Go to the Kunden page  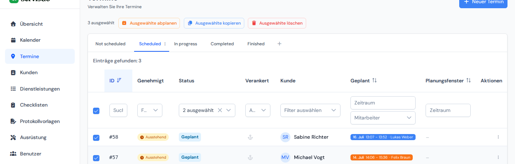[x=40, y=72]
